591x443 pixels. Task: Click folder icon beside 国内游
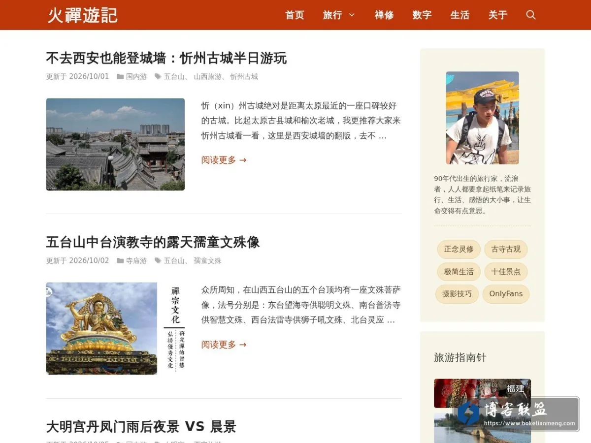coord(120,77)
